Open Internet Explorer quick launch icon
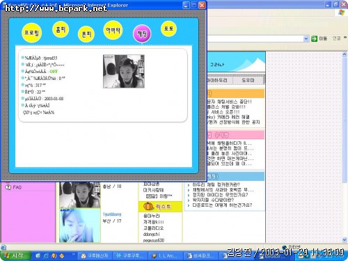Screen dimensions: 348x261 46,255
